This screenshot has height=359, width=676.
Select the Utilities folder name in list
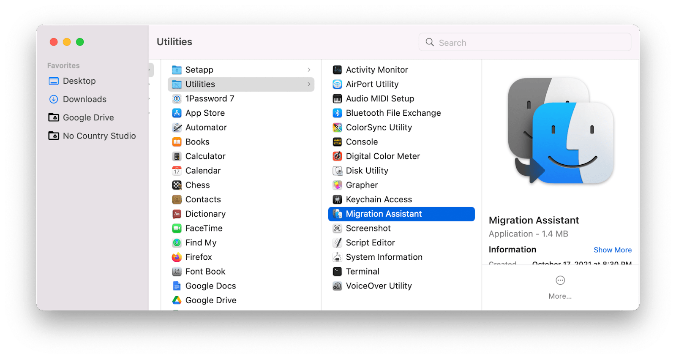[x=200, y=84]
